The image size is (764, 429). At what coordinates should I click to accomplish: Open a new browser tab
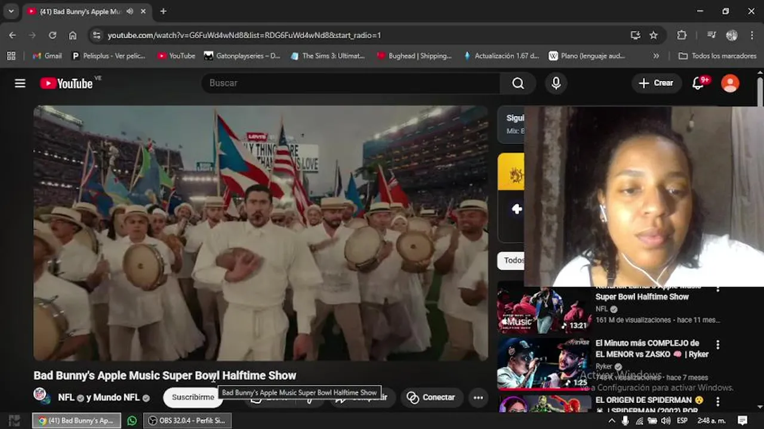tap(164, 11)
